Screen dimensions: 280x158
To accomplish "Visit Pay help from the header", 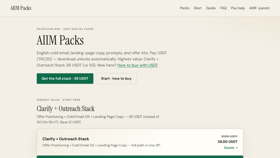I will [x=238, y=8].
